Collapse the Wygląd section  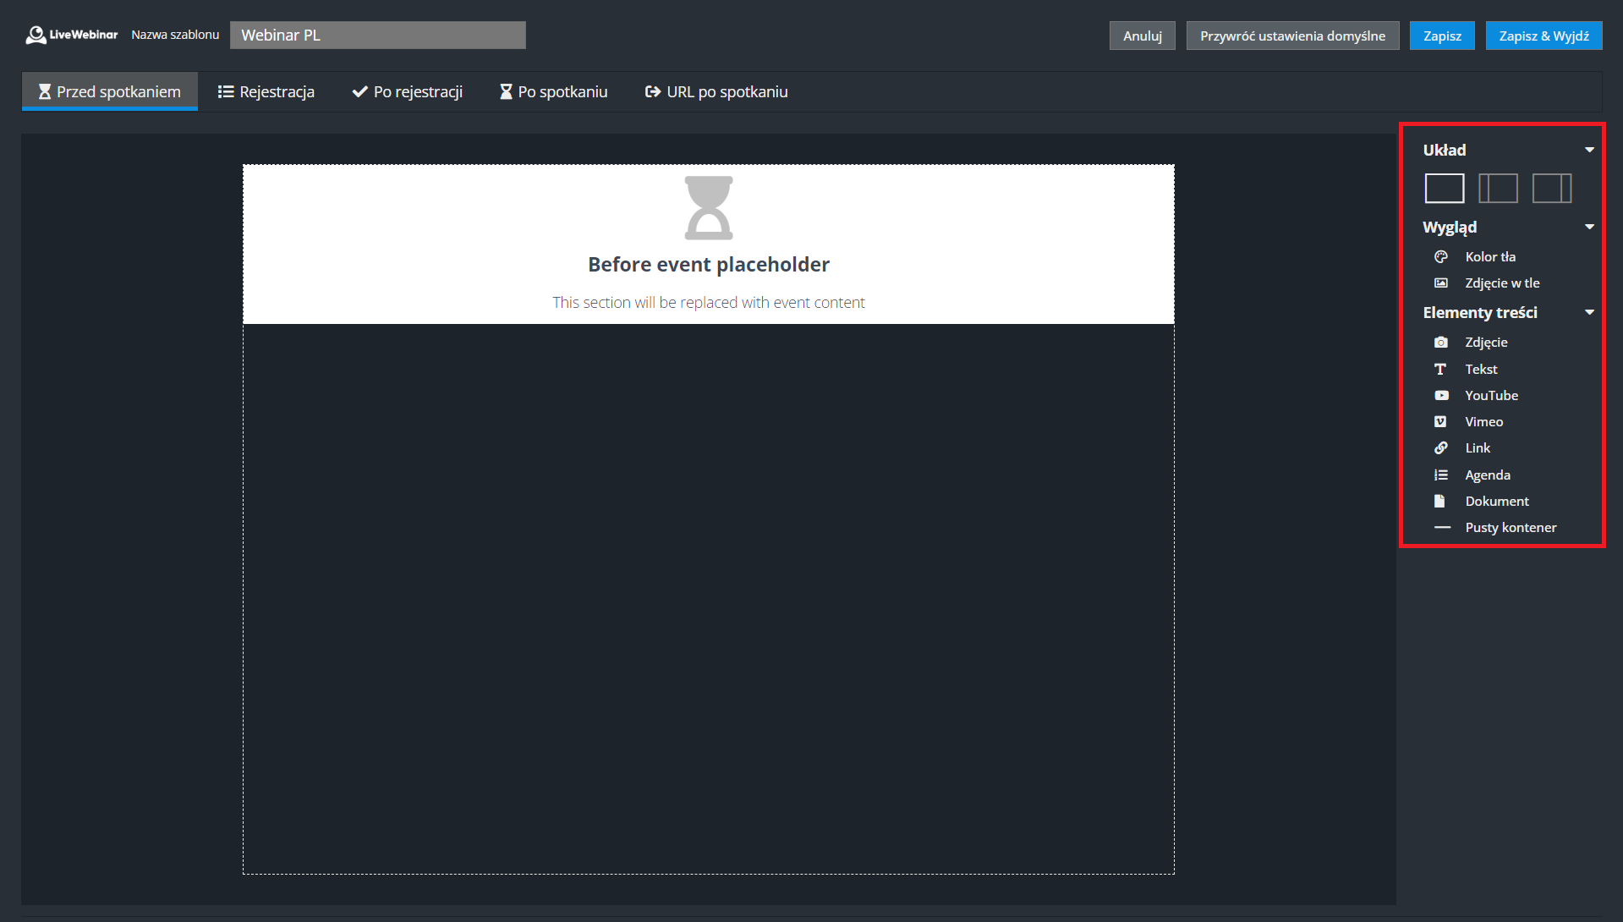click(1589, 228)
